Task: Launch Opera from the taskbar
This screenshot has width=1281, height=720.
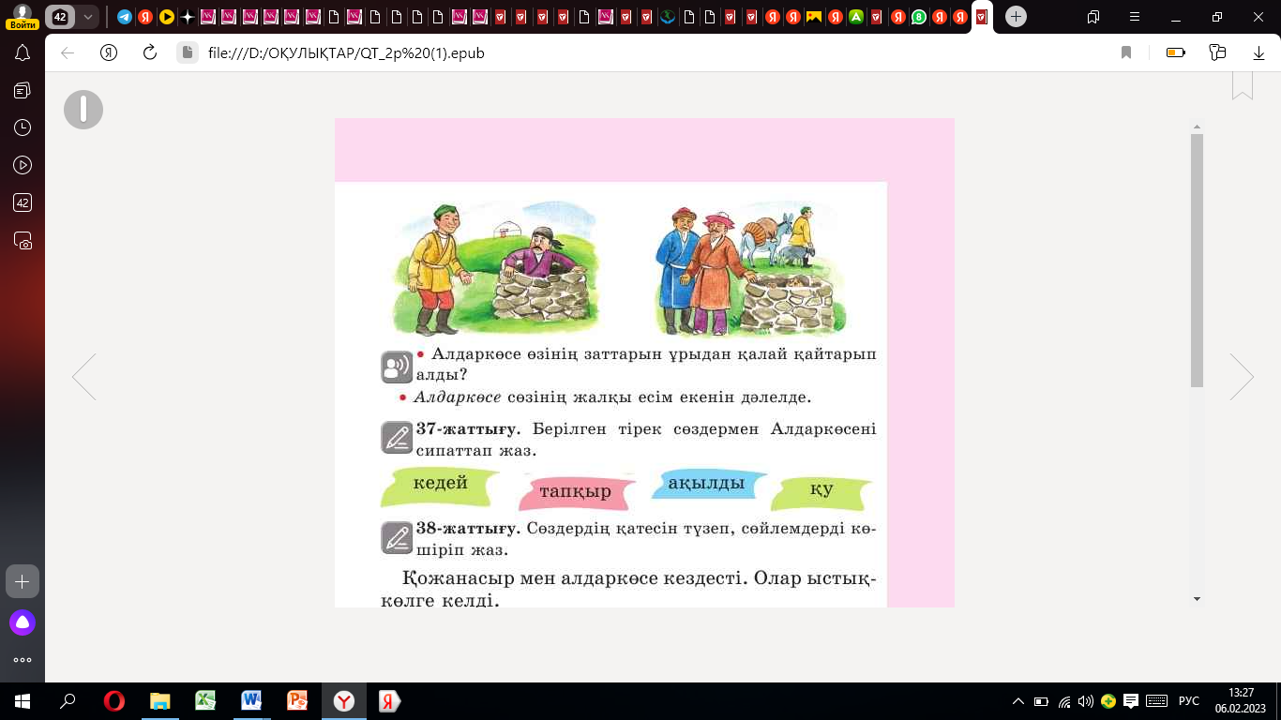Action: [x=114, y=701]
